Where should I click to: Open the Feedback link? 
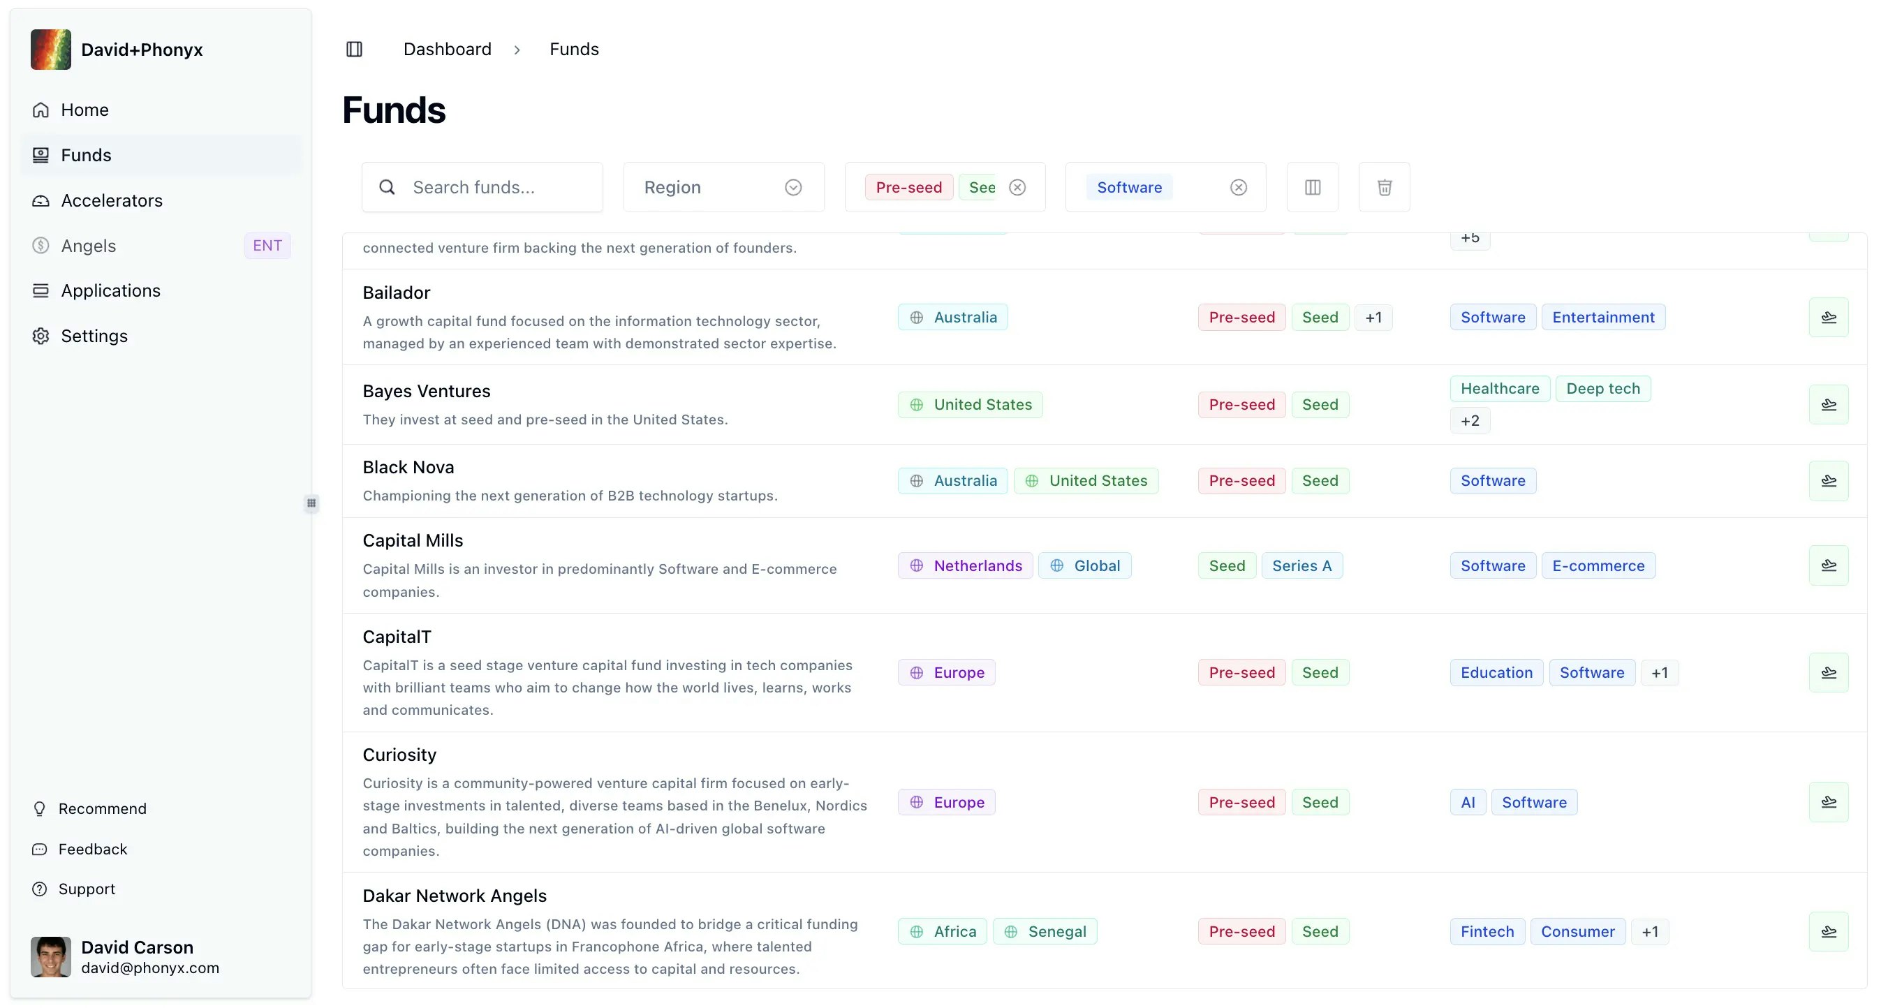(x=92, y=848)
